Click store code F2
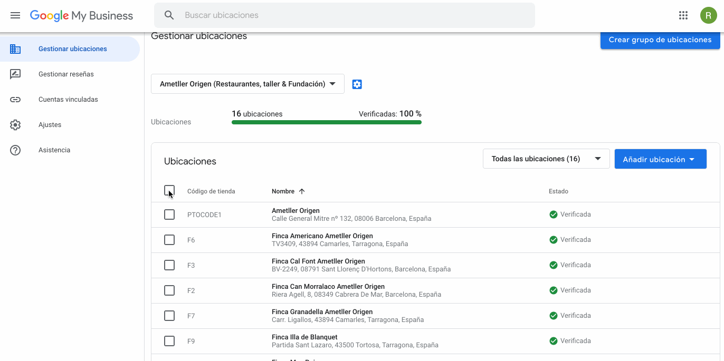Viewport: 724px width, 361px height. click(191, 291)
